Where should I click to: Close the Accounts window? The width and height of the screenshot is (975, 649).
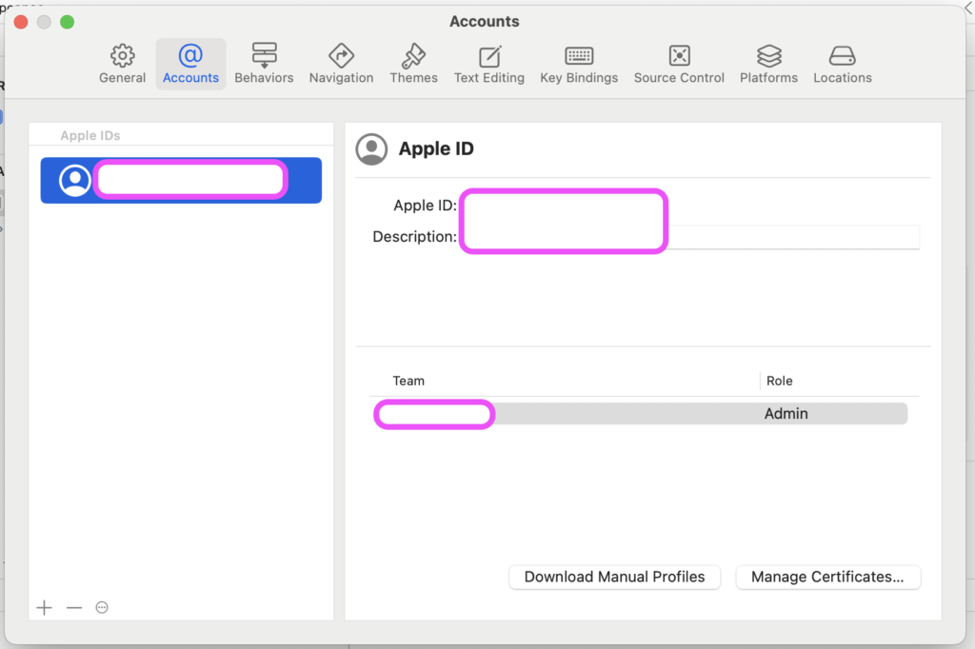[21, 23]
